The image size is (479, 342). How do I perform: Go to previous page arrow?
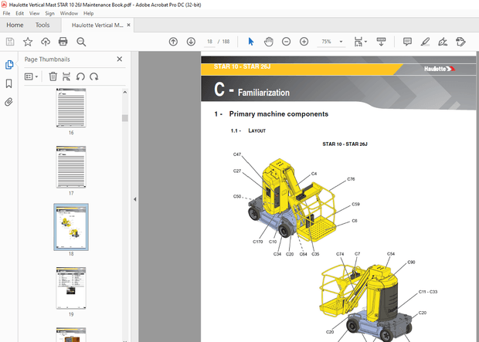173,42
